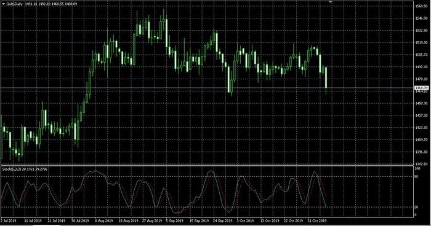Image resolution: width=431 pixels, height=226 pixels.
Task: Click the 15 Sep 2019 date label
Action: pos(199,220)
